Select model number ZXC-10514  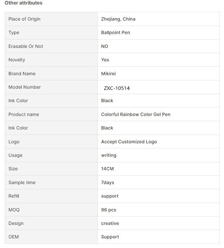tap(117, 88)
